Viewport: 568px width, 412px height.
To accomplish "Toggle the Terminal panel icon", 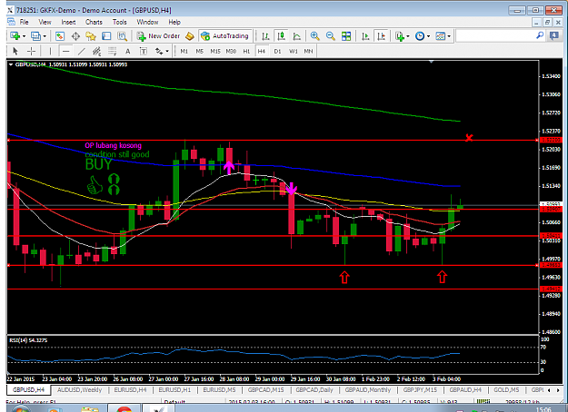I will pos(106,35).
